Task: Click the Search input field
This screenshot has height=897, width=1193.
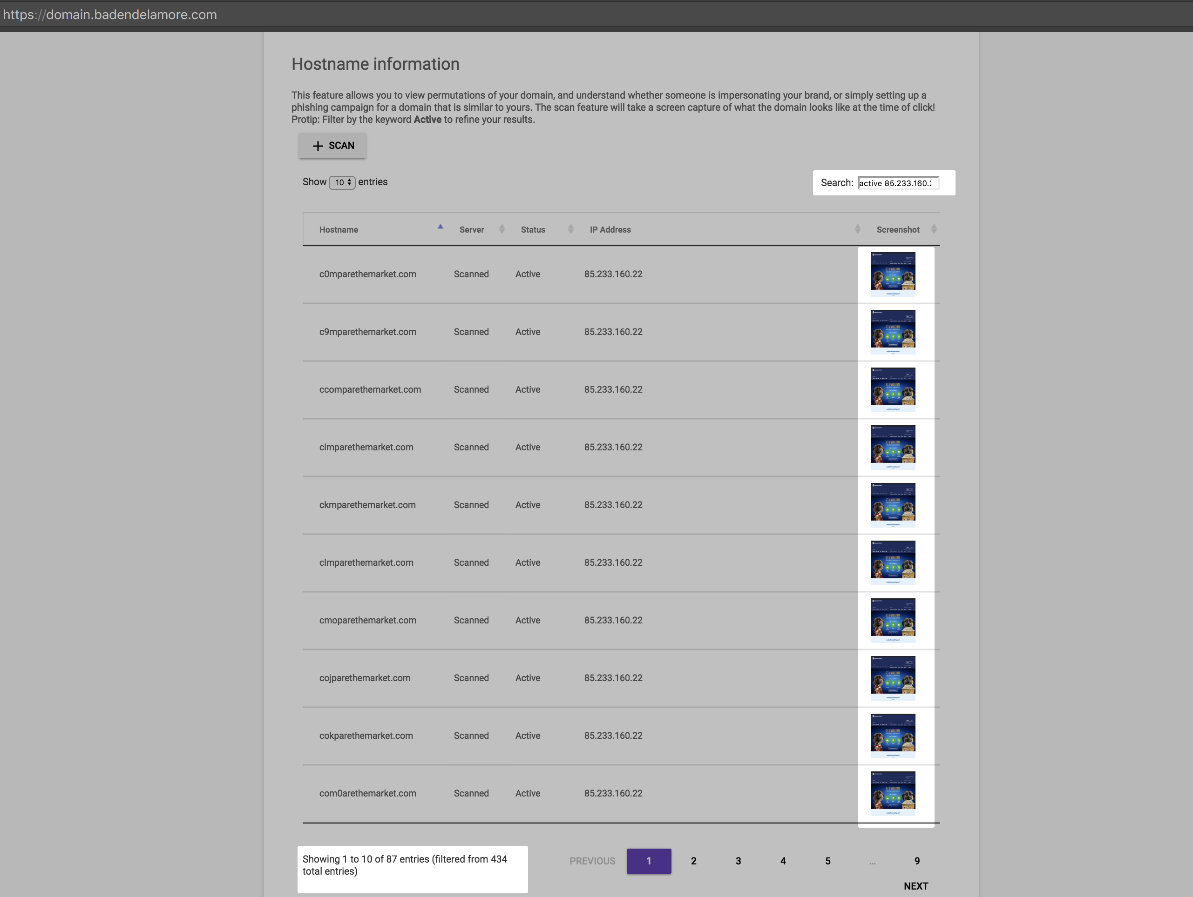Action: (x=898, y=183)
